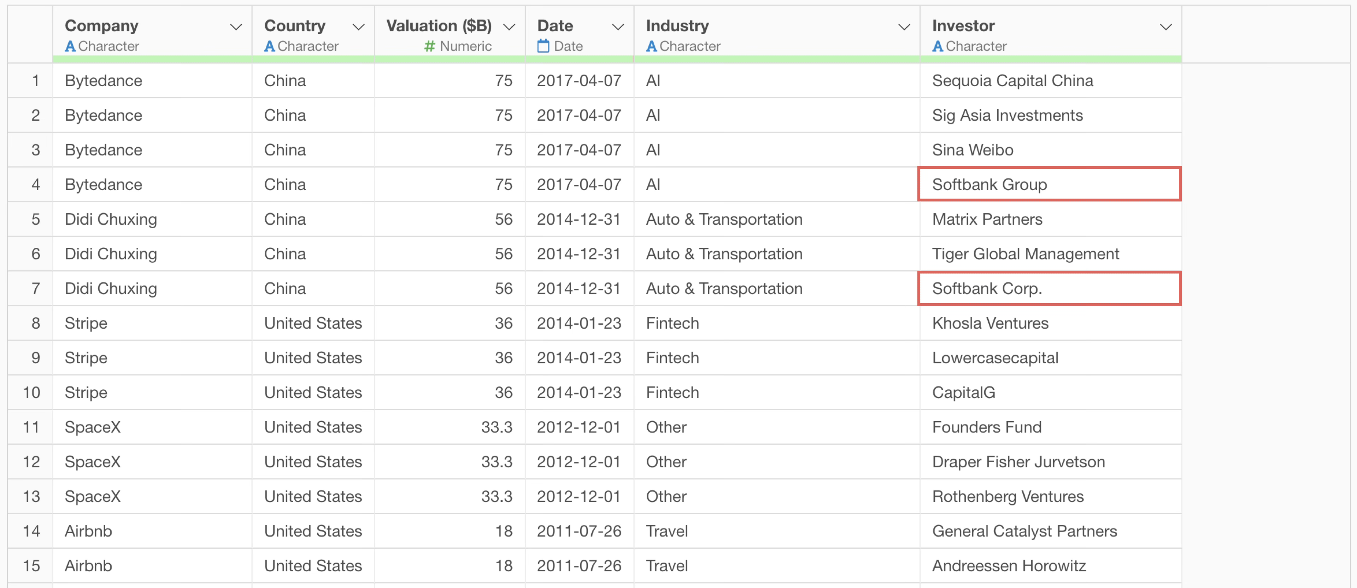
Task: Open the Valuation ($B) column dropdown arrow
Action: pos(509,27)
